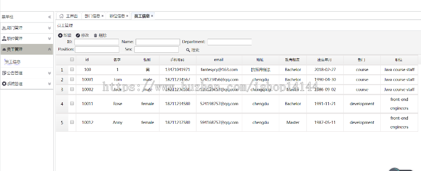
Task: Click birth date 2018-02-27 cell
Action: 325,70
